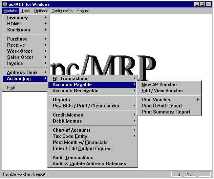The width and height of the screenshot is (214, 179).
Task: Select Audit & Update Address Balances
Action: pos(93,163)
